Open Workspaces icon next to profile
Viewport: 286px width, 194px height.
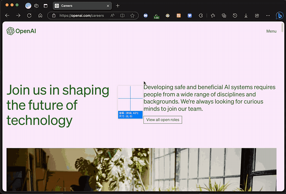click(36, 6)
